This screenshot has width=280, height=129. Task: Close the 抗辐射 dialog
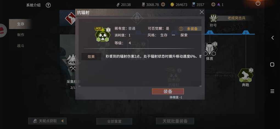pyautogui.click(x=201, y=12)
